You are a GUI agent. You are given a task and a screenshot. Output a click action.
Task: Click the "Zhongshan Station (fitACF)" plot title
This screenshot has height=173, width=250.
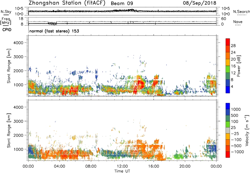(67, 3)
